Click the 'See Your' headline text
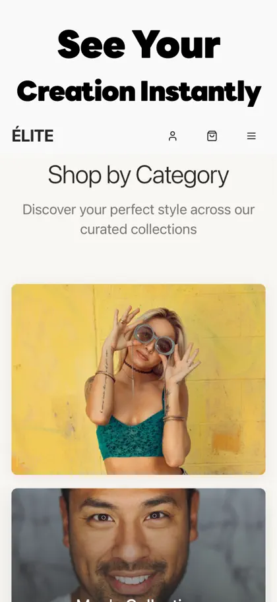Screen dimensions: 277x602 tap(138, 44)
